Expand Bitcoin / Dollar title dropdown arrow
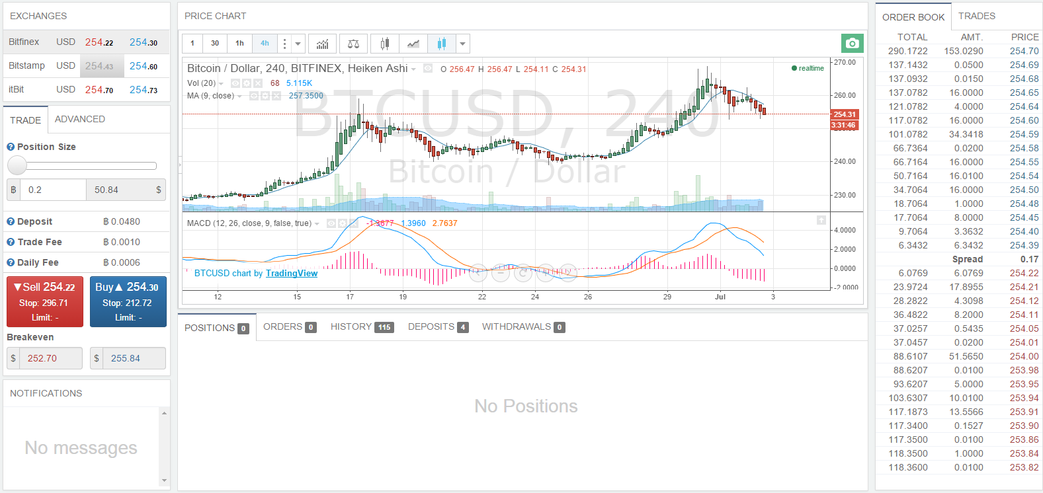 coord(413,69)
